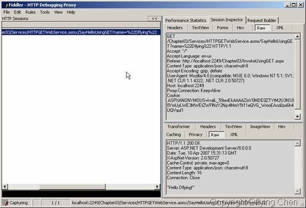Click the X-AspNet-Version response line
The height and width of the screenshot is (208, 306).
pos(193,158)
